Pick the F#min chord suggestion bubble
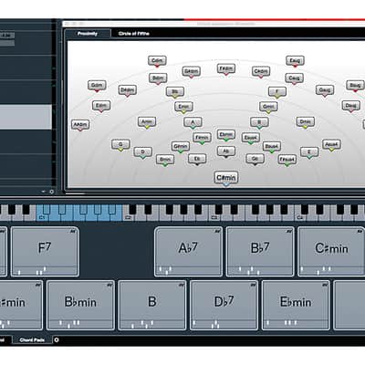The height and width of the screenshot is (365, 365). pyautogui.click(x=202, y=138)
